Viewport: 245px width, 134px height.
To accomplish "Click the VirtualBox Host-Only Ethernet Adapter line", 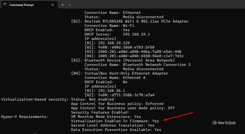I will pyautogui.click(x=120, y=73).
